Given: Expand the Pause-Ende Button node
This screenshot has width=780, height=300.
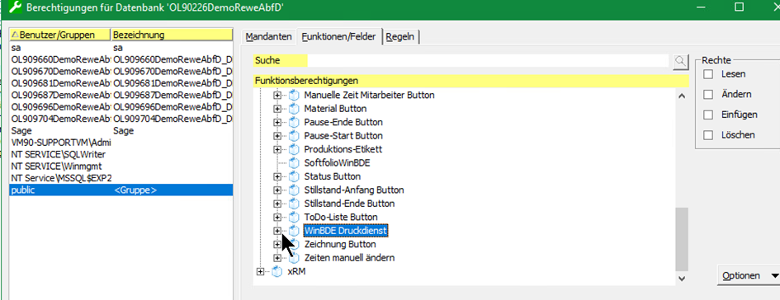Looking at the screenshot, I should click(x=277, y=122).
